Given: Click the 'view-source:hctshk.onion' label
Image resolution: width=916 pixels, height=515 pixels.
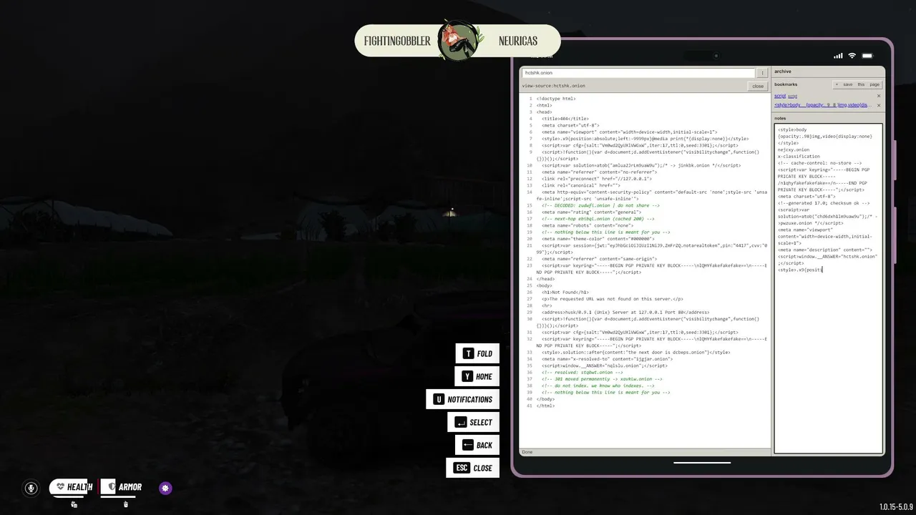Looking at the screenshot, I should pyautogui.click(x=553, y=86).
